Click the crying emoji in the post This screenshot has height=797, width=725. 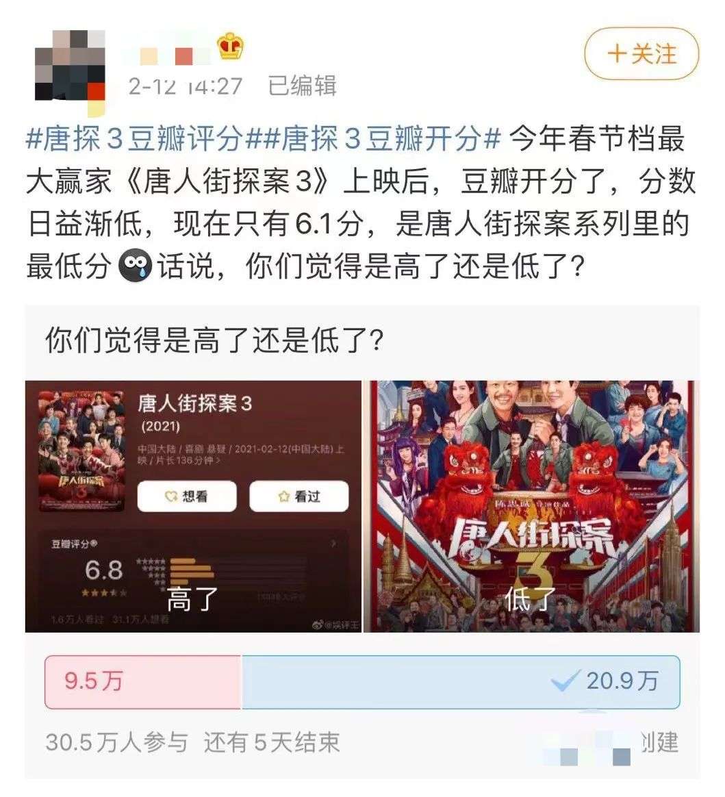pyautogui.click(x=135, y=266)
